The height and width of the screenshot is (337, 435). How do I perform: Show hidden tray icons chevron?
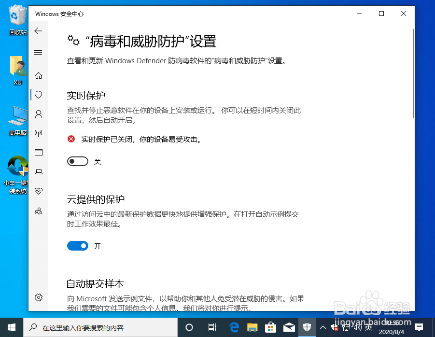323,327
